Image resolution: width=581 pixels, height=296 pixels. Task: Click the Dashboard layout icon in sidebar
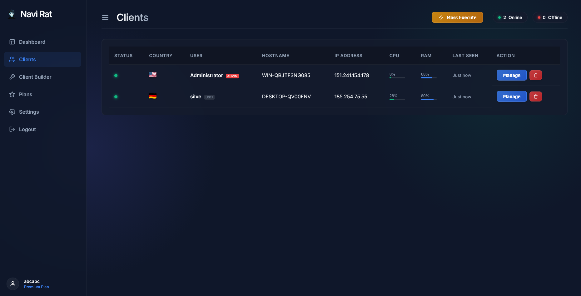[12, 42]
